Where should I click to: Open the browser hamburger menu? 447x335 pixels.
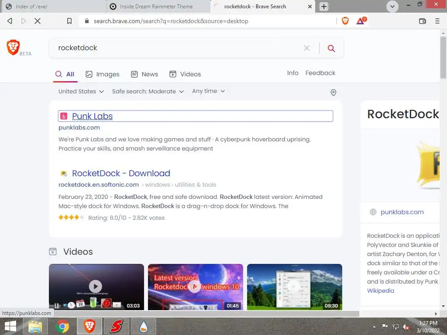(x=437, y=21)
